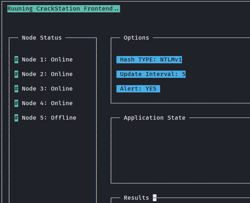Click the Results panel heading
The height and width of the screenshot is (203, 250).
pos(136,198)
